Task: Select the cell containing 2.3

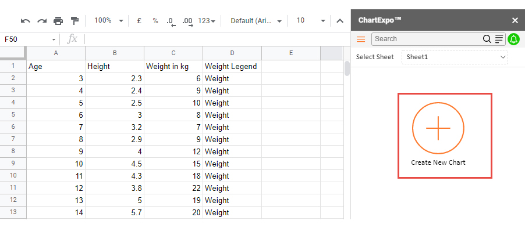Action: point(115,78)
